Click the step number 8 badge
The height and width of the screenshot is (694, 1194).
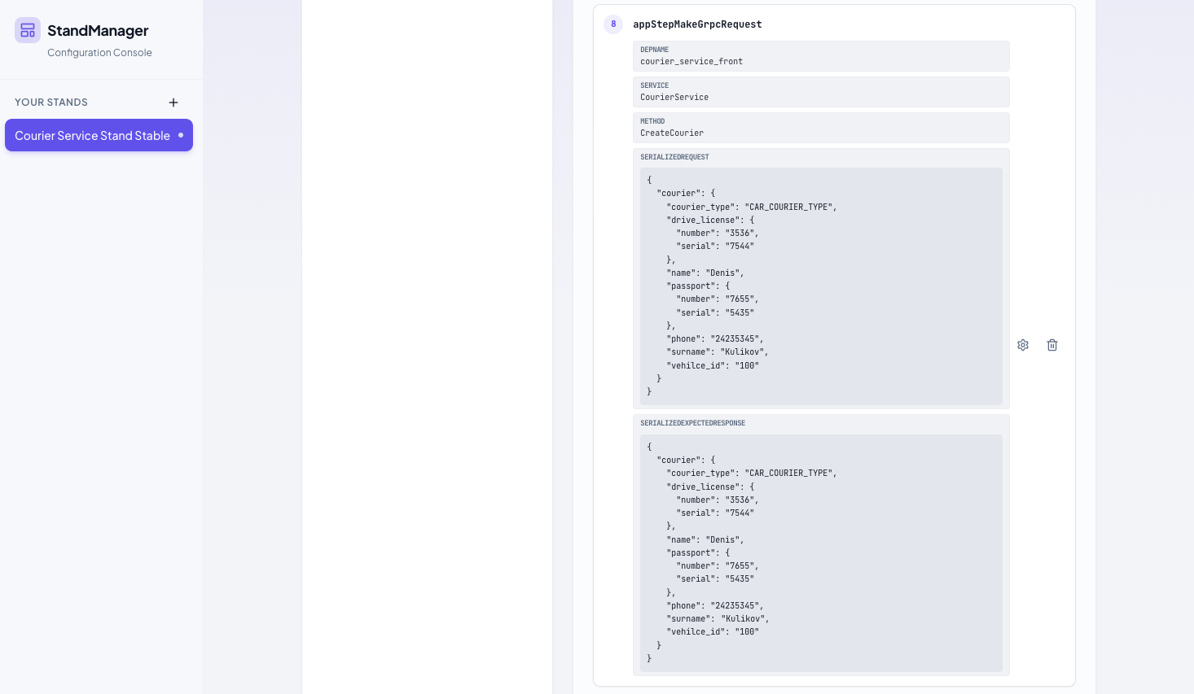point(613,24)
